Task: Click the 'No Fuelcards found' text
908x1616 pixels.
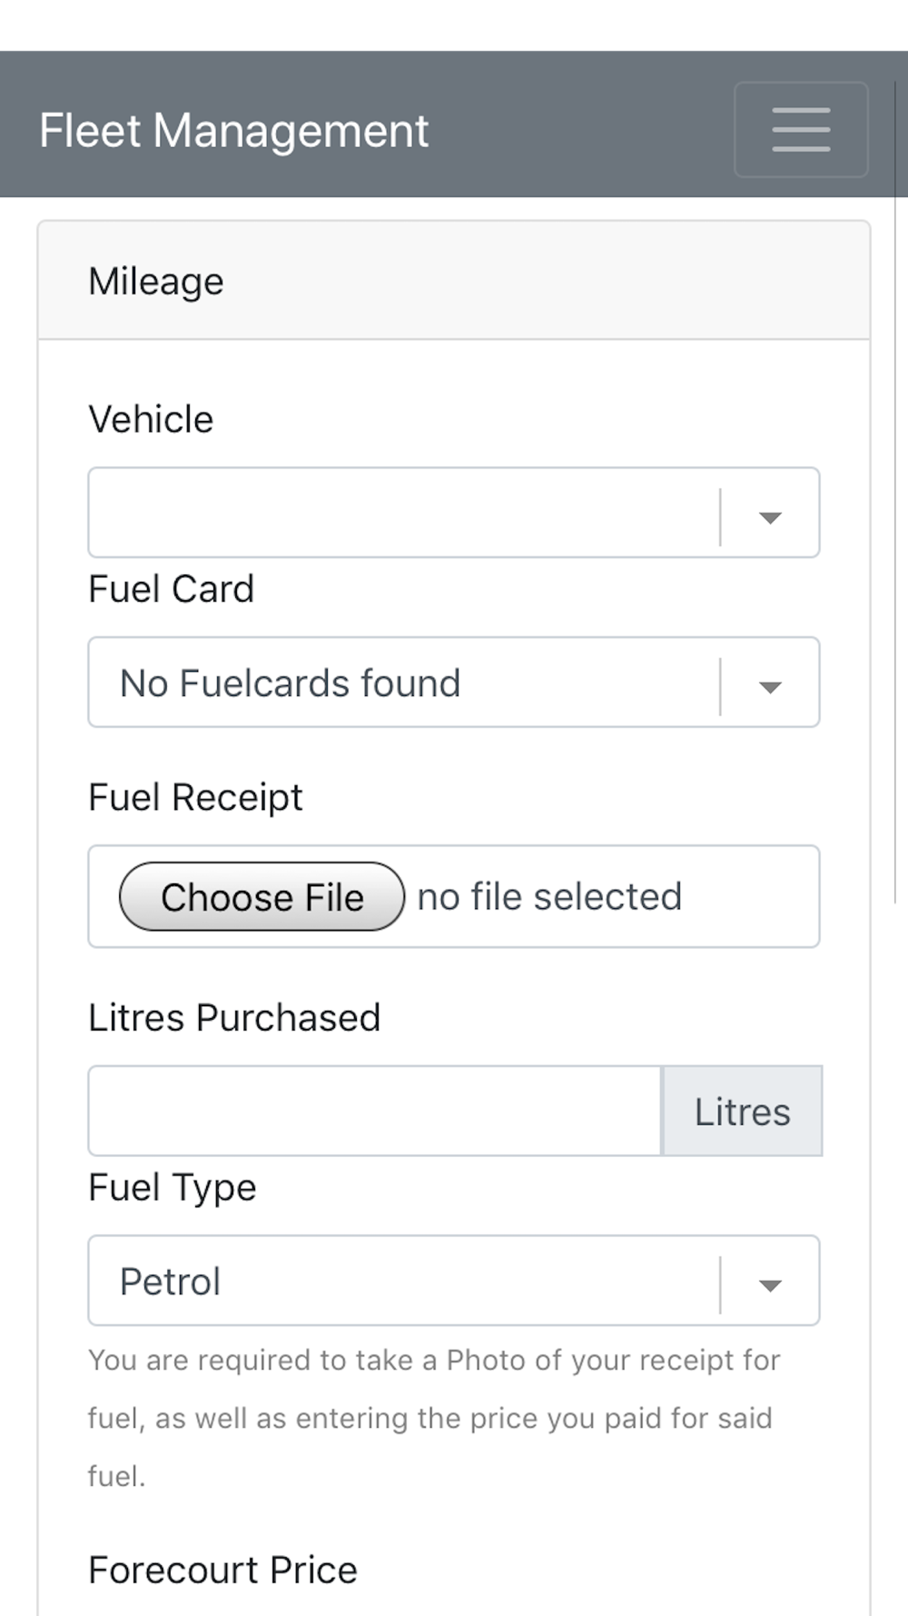Action: pos(291,683)
